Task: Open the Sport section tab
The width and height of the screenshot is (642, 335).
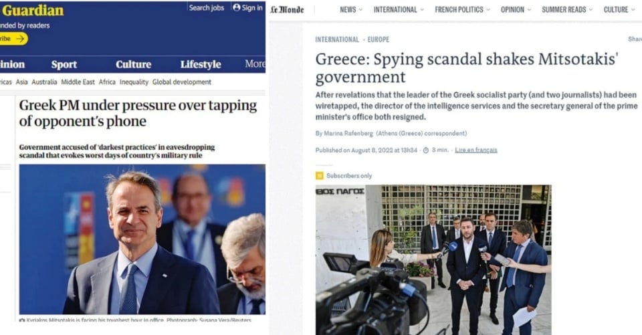Action: pyautogui.click(x=64, y=64)
